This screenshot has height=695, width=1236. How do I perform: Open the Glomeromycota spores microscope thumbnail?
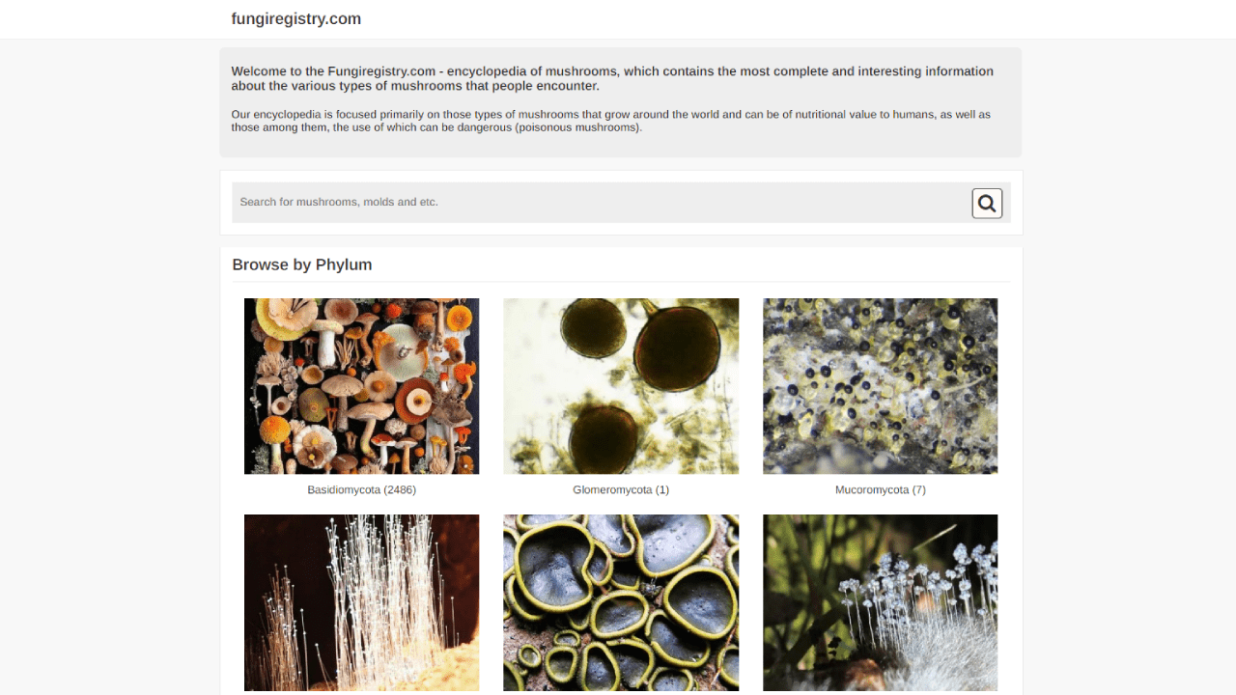click(621, 386)
